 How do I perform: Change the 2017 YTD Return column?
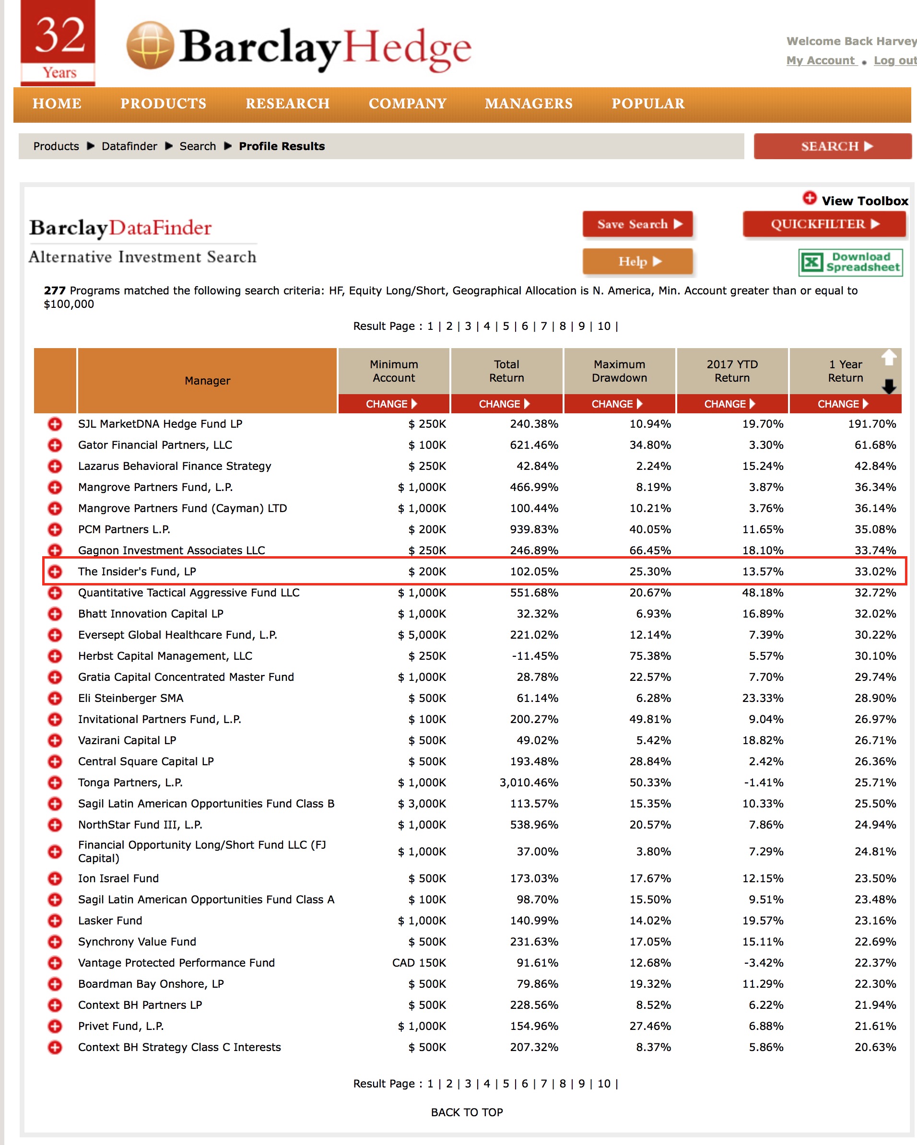click(x=732, y=404)
